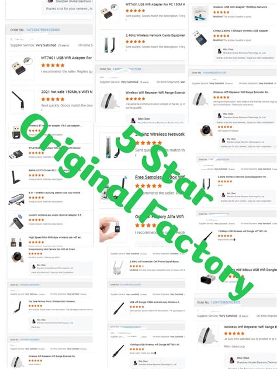The height and width of the screenshot is (369, 277).
Task: Select the 8 in 1 docking station hub thumbnail
Action: point(16,199)
